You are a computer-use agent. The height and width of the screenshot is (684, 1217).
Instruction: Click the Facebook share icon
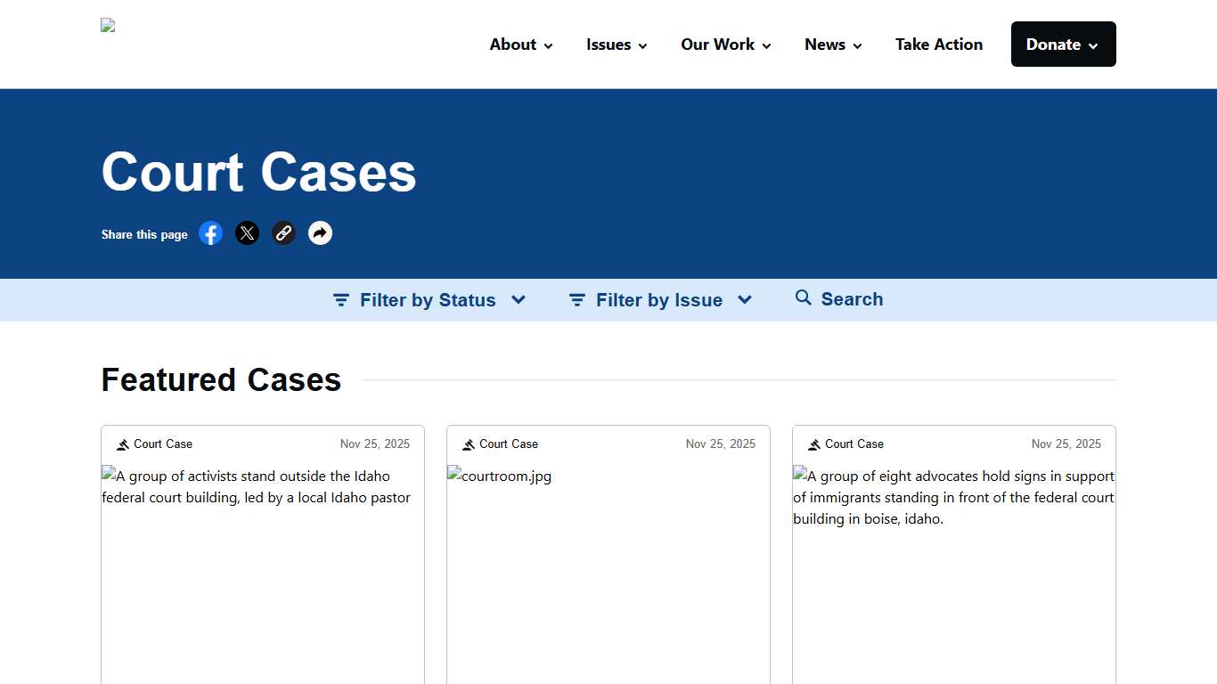[210, 232]
